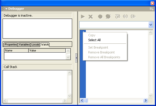Click the Value column header

pyautogui.click(x=47, y=51)
